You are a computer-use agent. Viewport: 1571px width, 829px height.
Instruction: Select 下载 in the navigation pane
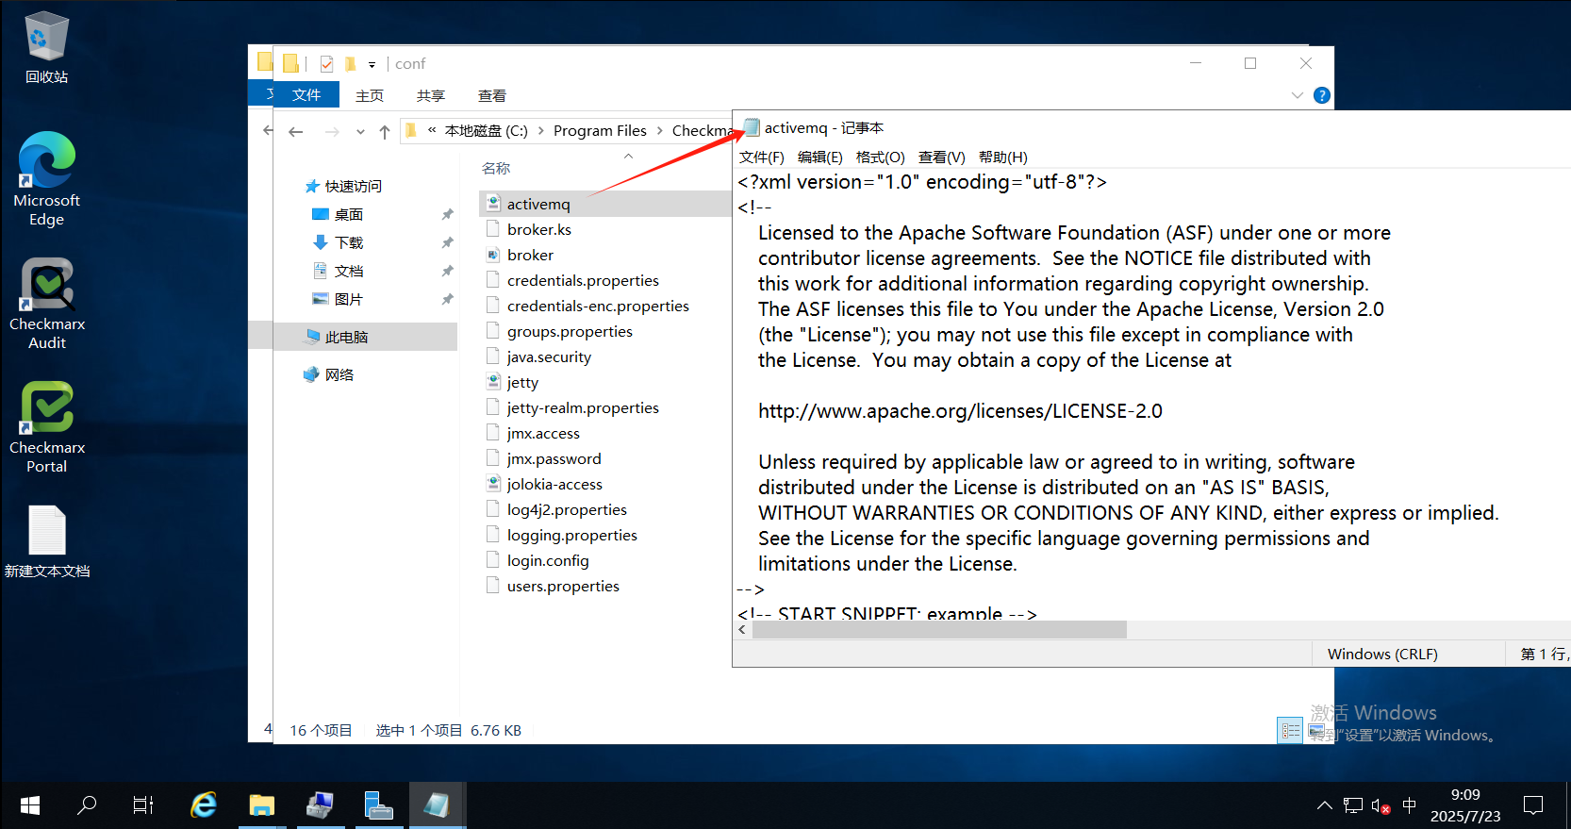(x=348, y=243)
